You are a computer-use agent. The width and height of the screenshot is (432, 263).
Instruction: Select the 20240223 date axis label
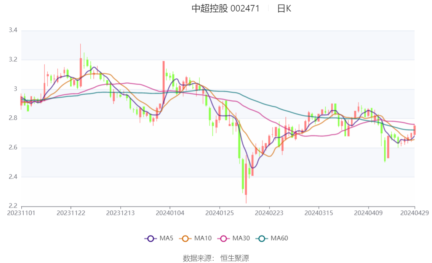[x=269, y=213]
